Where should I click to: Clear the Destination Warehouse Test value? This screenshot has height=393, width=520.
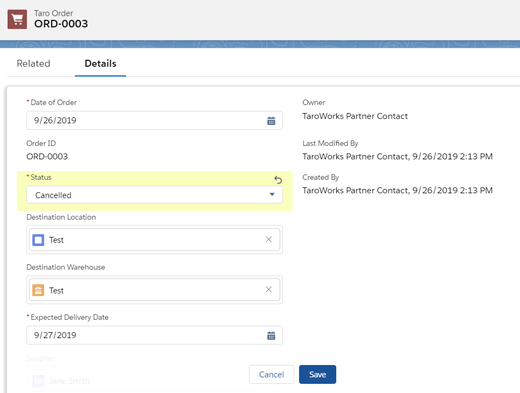pyautogui.click(x=268, y=289)
